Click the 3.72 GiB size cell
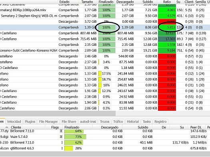The image size is (210, 157). point(90,22)
